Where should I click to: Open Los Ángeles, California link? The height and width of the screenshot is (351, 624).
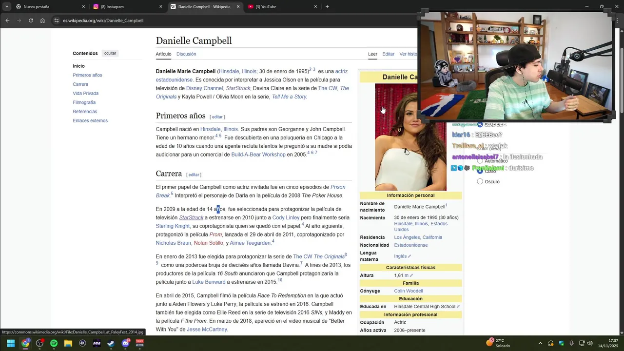tap(418, 237)
